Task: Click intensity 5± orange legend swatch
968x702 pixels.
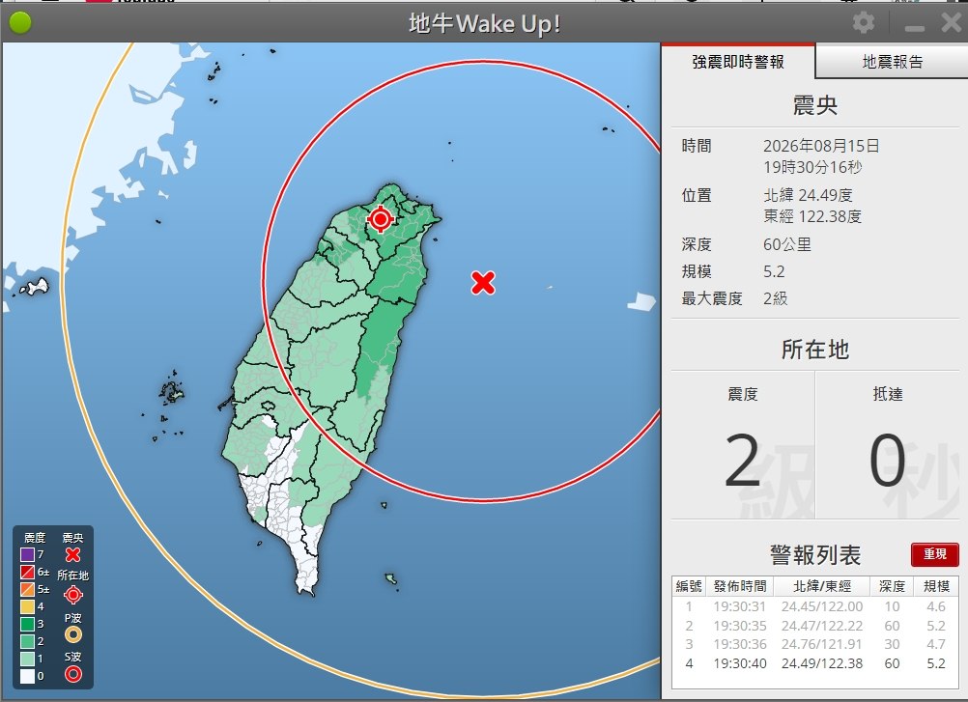Action: coord(27,589)
